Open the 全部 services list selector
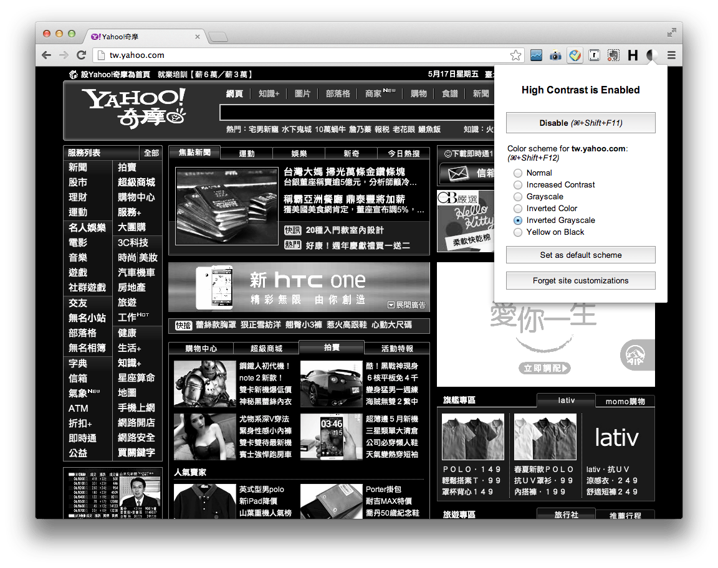The image size is (718, 568). point(151,153)
